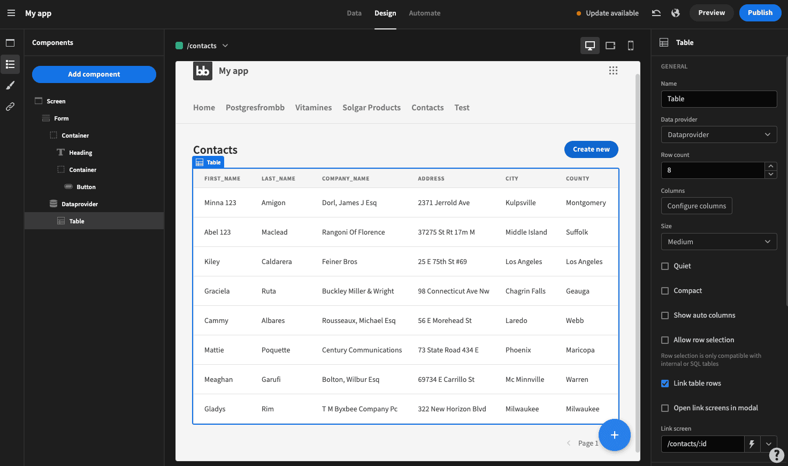Click Update available notice

[x=607, y=13]
